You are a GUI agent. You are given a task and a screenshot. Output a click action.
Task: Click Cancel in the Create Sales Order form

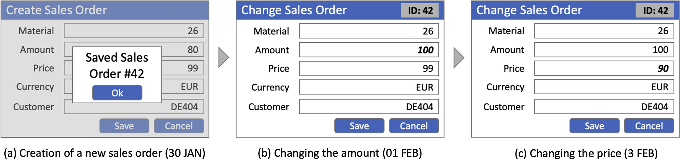(x=179, y=126)
